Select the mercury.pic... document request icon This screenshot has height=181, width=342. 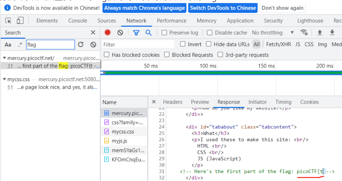(x=107, y=113)
